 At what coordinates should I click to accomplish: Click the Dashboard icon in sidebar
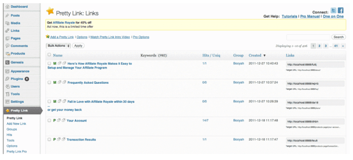pyautogui.click(x=7, y=7)
